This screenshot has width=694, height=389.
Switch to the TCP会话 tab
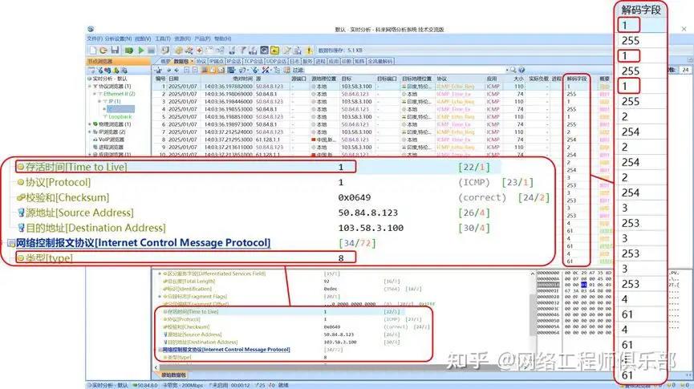(254, 60)
